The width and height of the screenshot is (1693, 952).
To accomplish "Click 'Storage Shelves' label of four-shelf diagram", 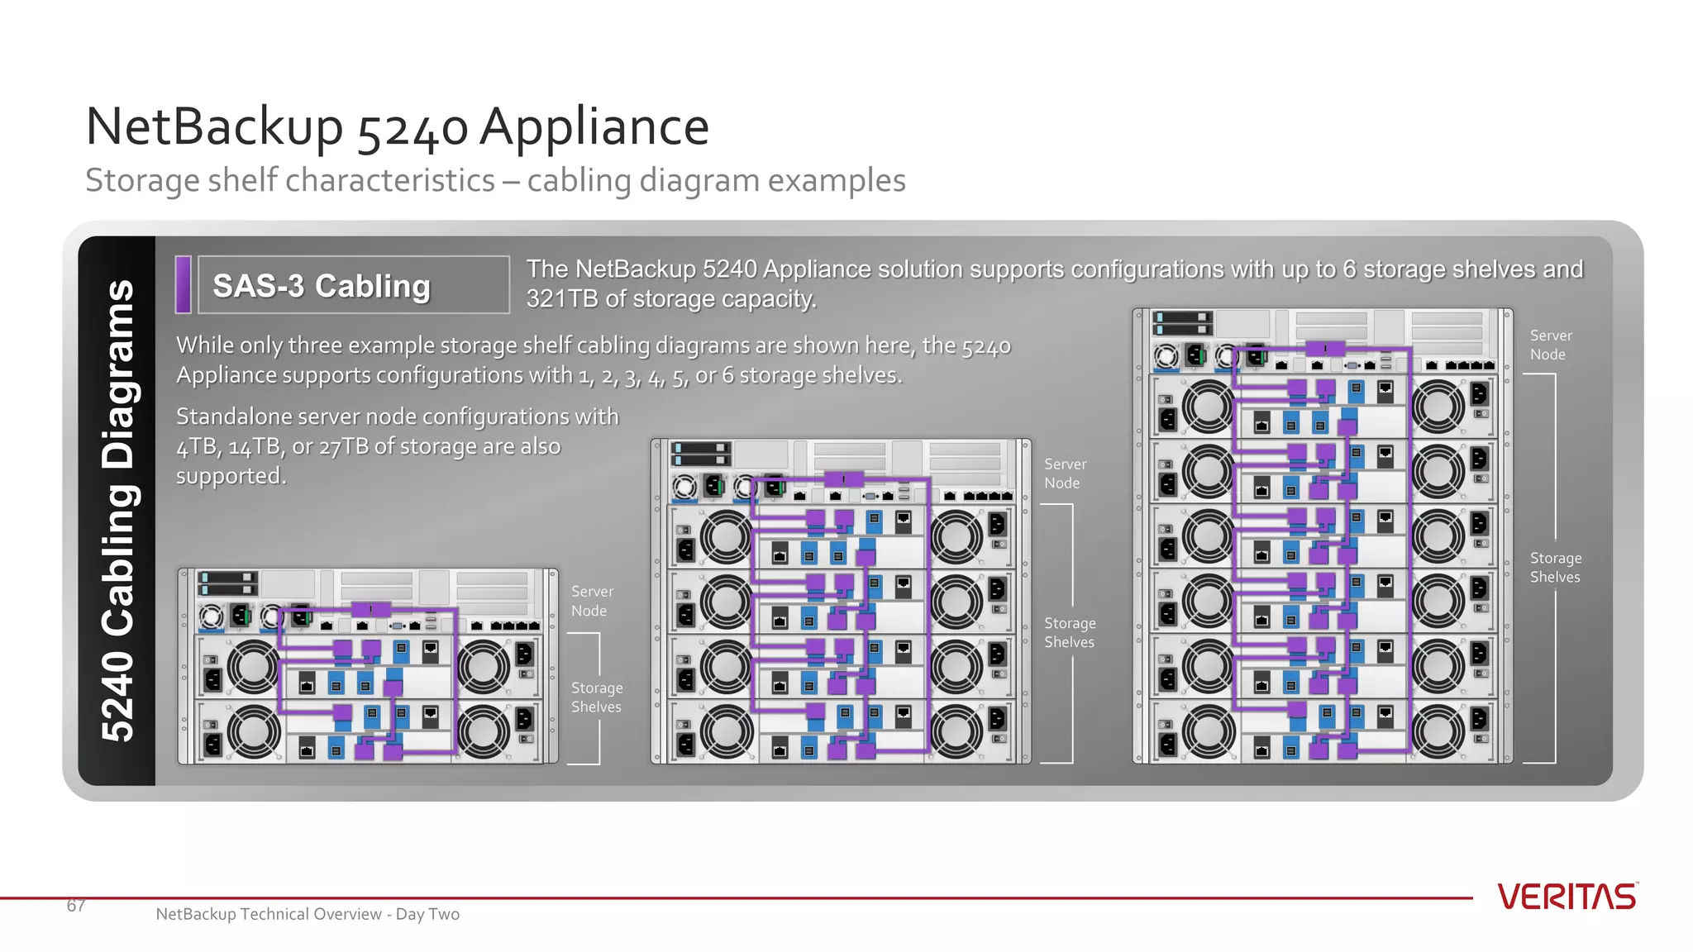I will pyautogui.click(x=1070, y=633).
